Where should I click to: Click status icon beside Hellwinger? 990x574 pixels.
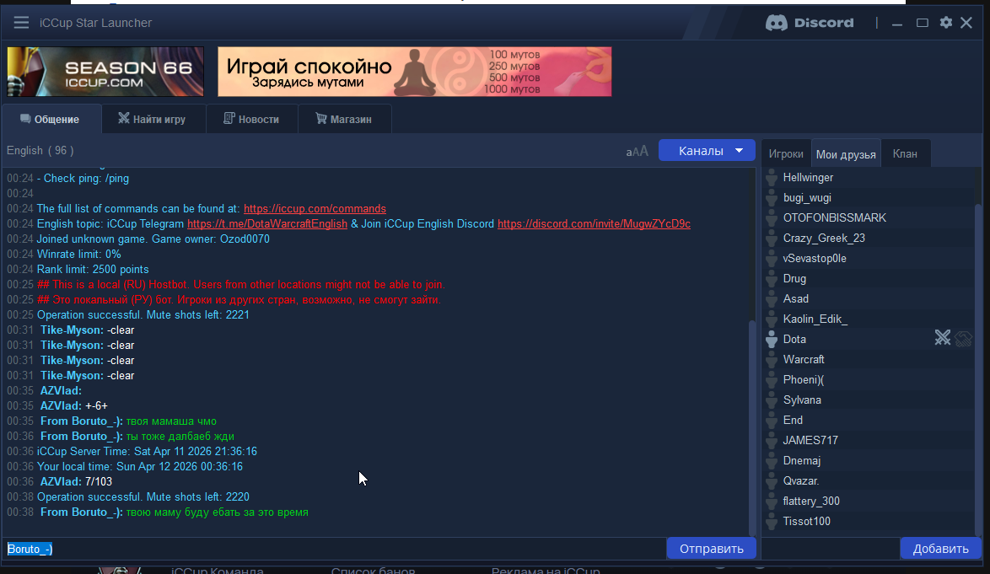(772, 178)
